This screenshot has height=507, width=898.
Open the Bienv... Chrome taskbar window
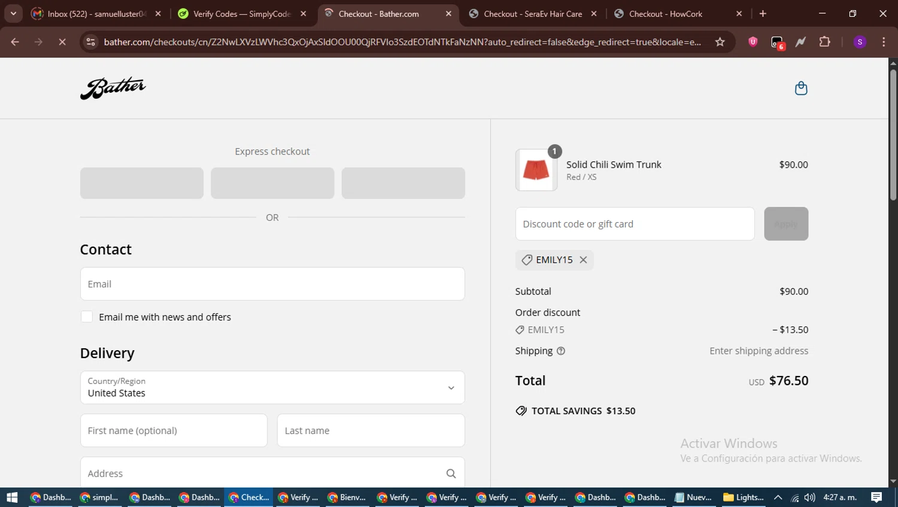click(x=347, y=497)
